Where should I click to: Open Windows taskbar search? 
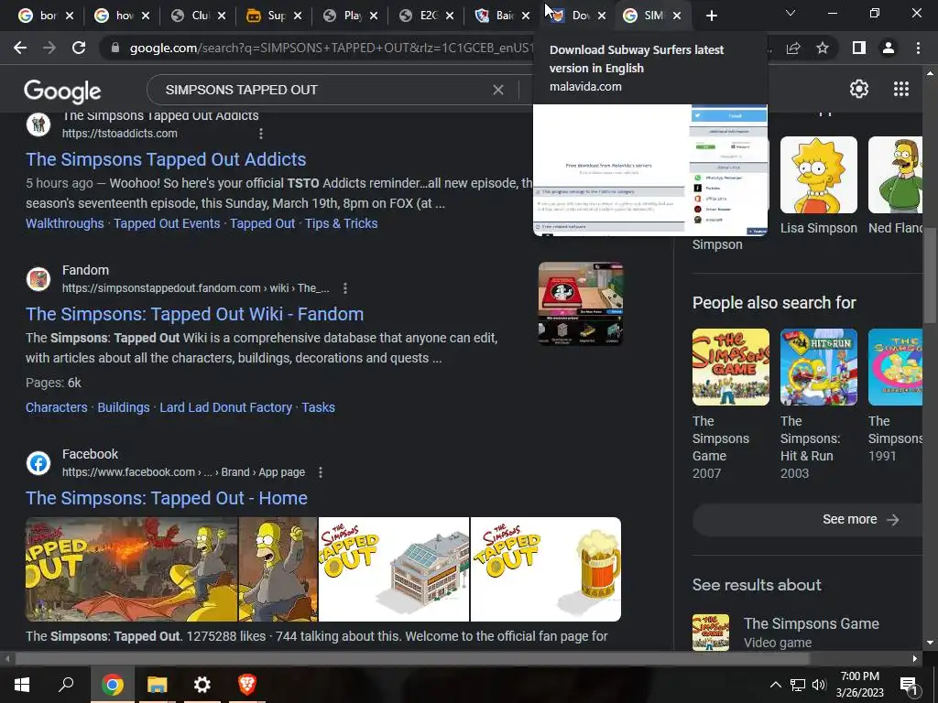click(66, 684)
